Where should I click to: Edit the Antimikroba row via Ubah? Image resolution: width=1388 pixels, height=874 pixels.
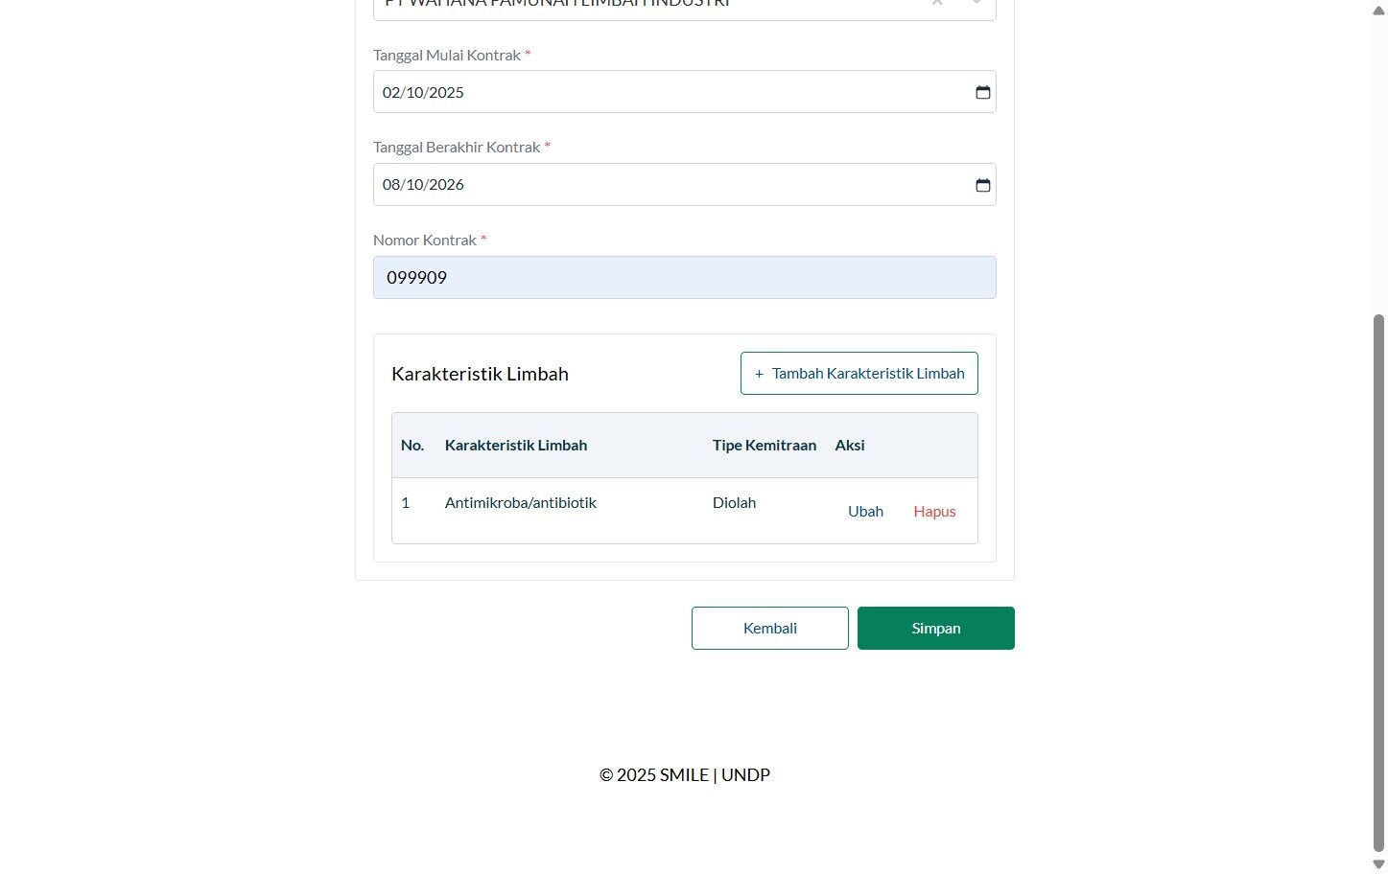click(x=865, y=512)
